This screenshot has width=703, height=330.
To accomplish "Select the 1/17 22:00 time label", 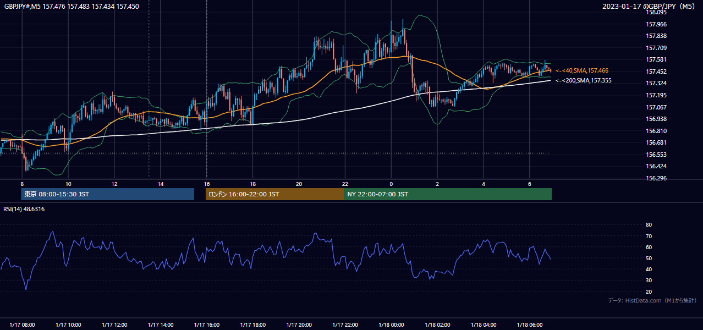I will 345,324.
